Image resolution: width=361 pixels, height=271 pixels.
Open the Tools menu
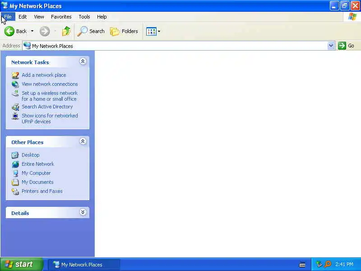[x=84, y=17]
